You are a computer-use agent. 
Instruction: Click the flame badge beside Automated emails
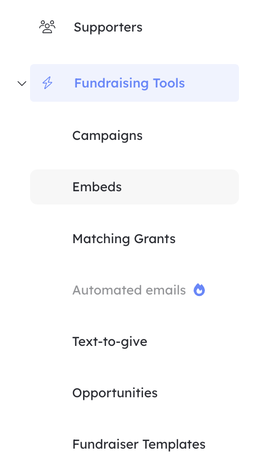pos(199,290)
